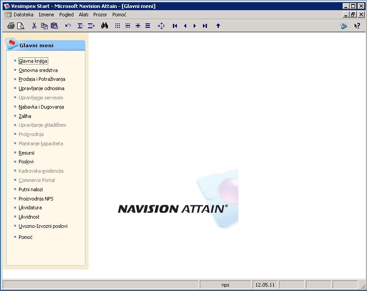Open the Pogled menu
The height and width of the screenshot is (291, 367).
66,15
